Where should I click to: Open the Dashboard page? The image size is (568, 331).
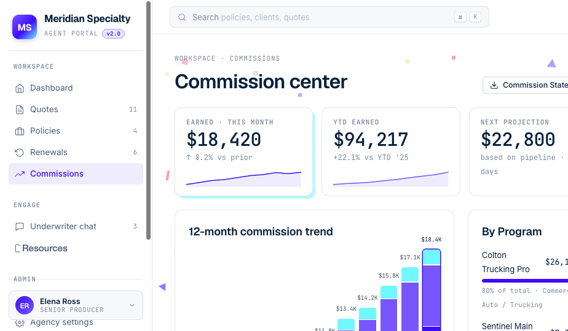click(x=76, y=88)
